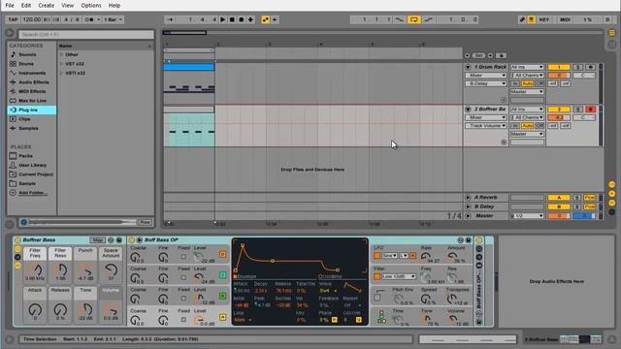Viewport: 621px width, 349px height.
Task: Toggle the Computer MIDI Keyboard button
Action: coord(532,19)
